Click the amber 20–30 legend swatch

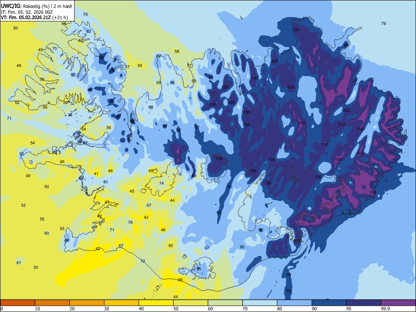87,303
